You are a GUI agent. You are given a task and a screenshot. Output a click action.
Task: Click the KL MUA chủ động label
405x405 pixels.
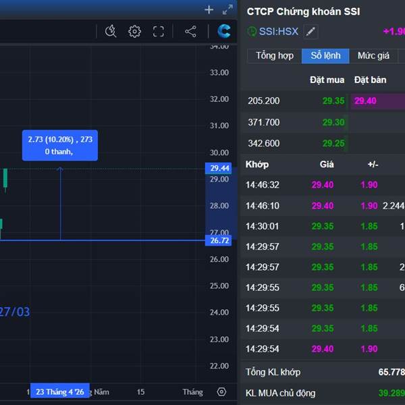tap(281, 393)
